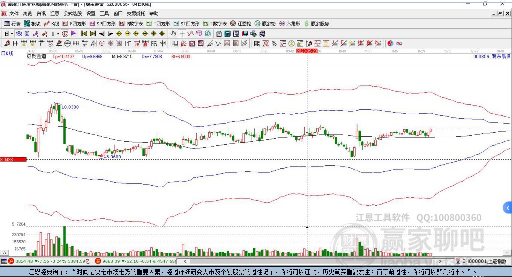
Task: Step back with the black left arrow
Action: 102,33
